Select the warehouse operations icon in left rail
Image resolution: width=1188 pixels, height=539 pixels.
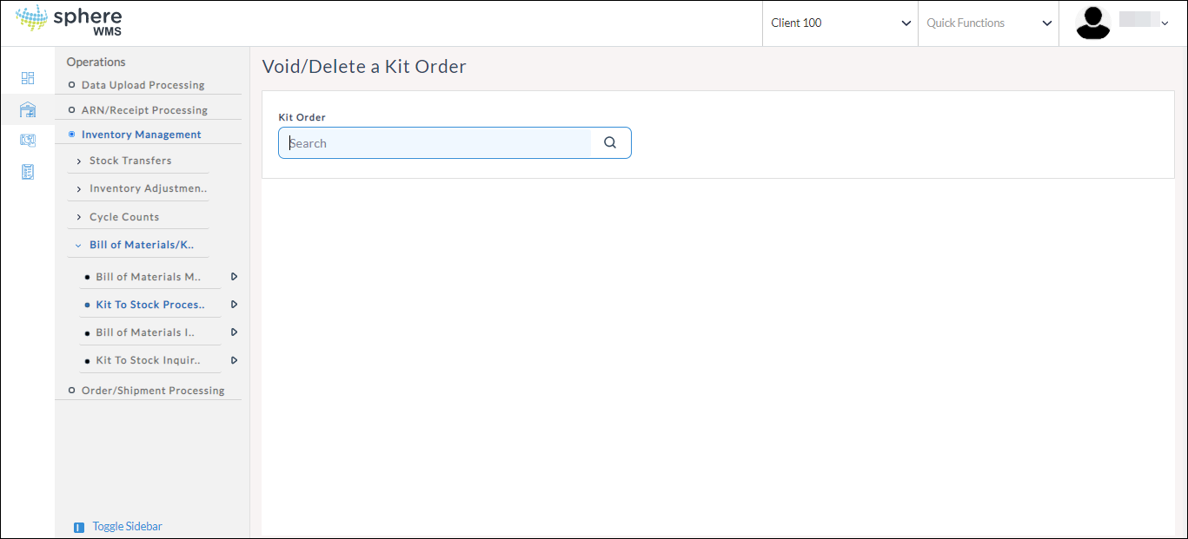coord(28,109)
